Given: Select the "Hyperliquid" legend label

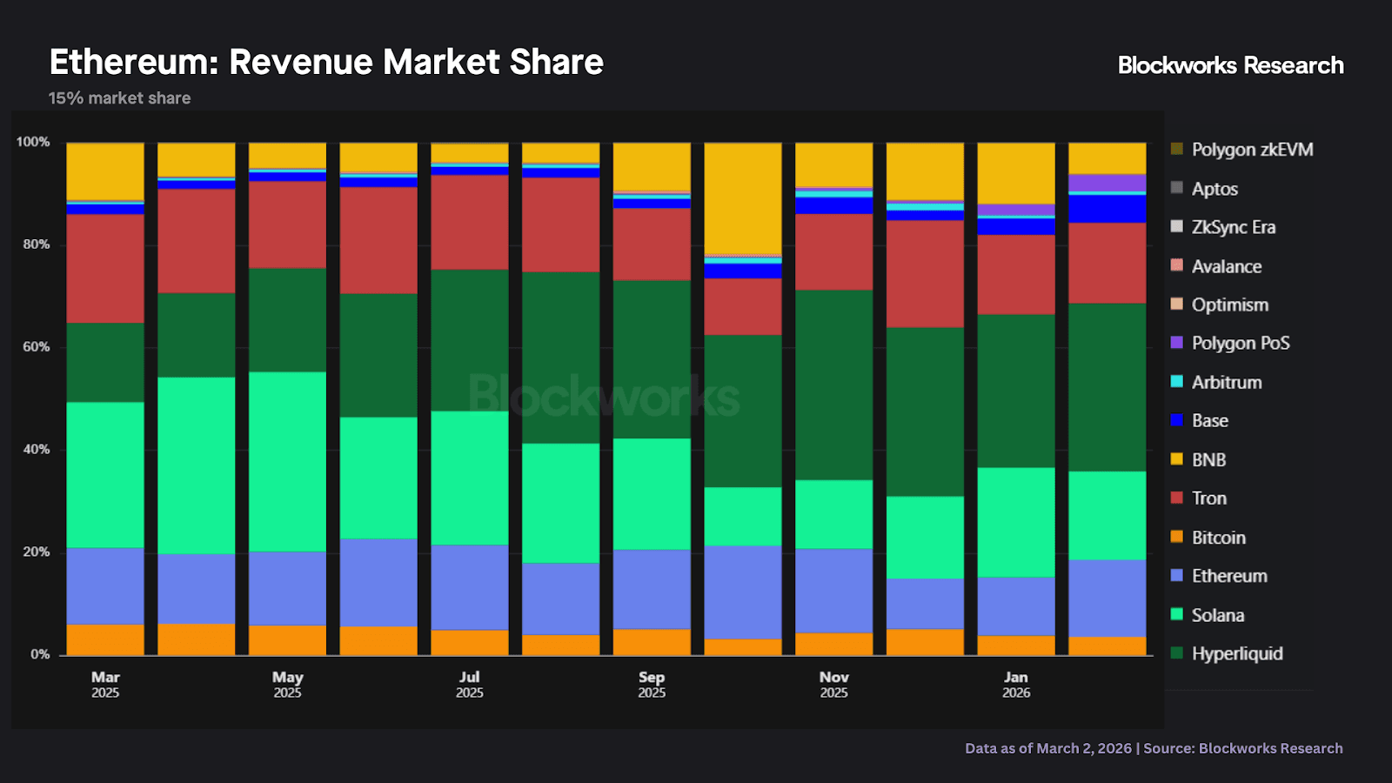Looking at the screenshot, I should coord(1237,653).
